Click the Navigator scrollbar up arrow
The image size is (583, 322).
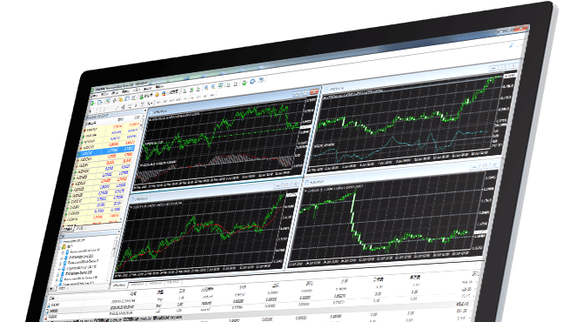click(117, 238)
